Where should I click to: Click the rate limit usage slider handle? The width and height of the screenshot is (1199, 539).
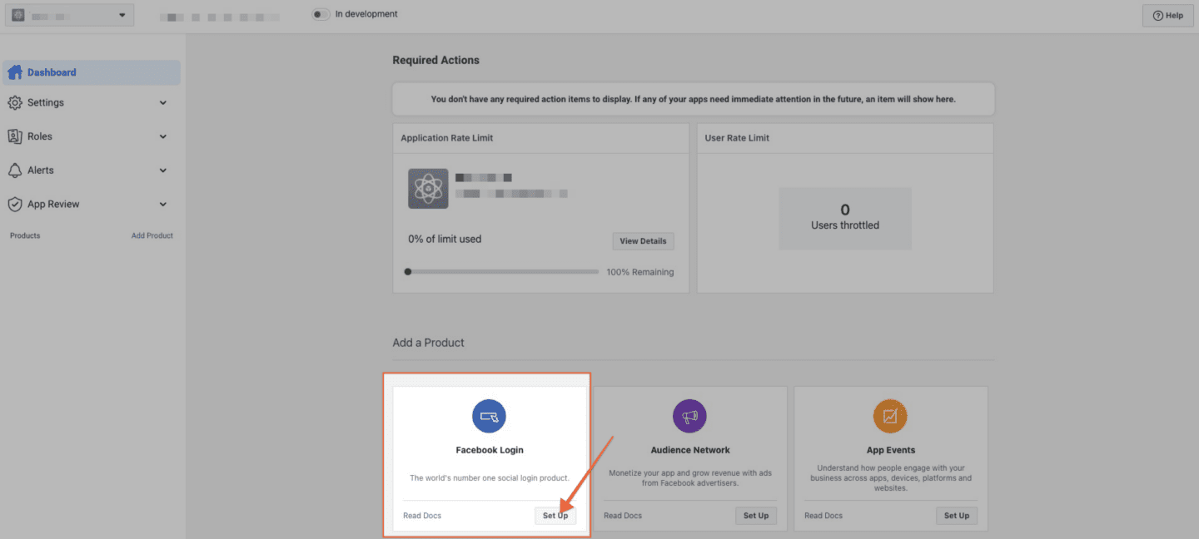[408, 271]
